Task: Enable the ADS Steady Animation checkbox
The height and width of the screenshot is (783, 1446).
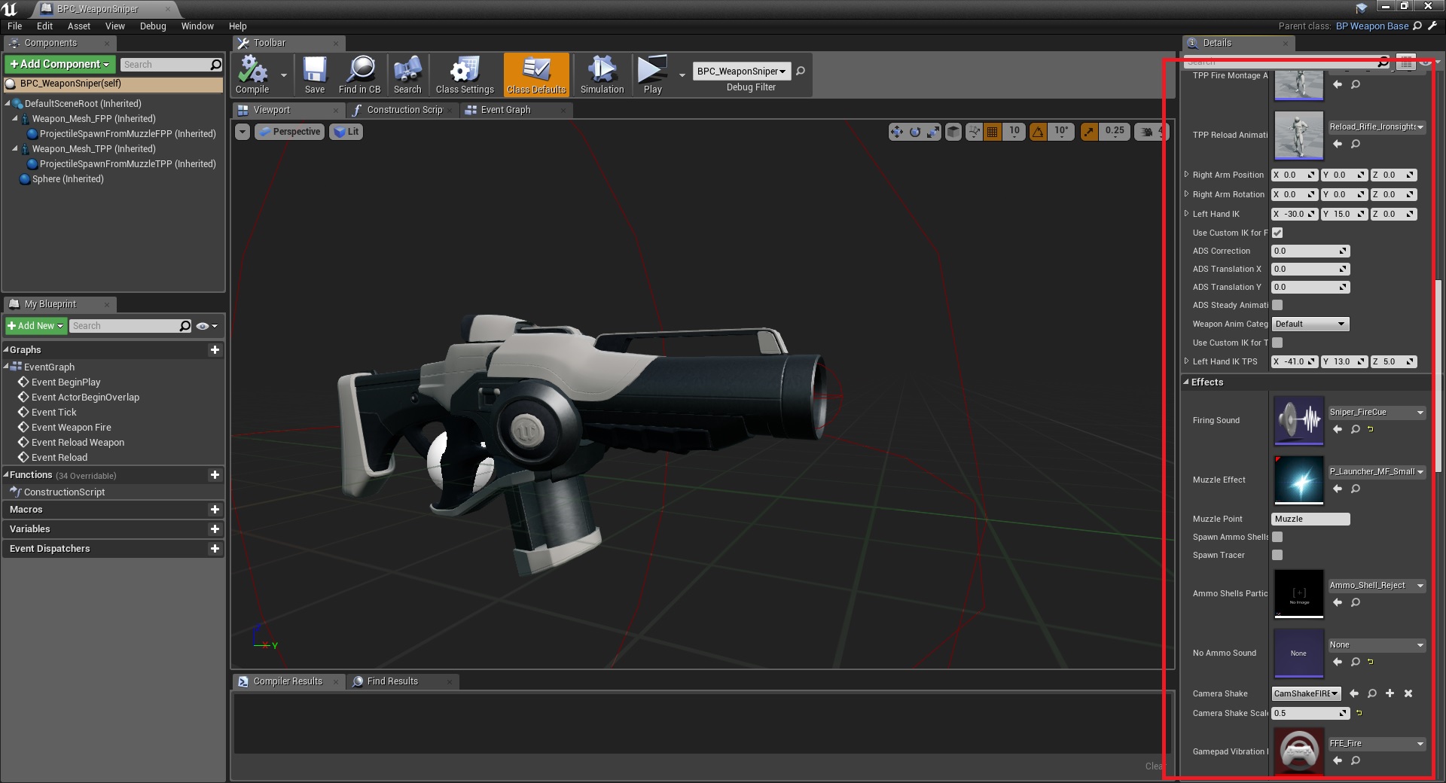Action: pos(1277,305)
